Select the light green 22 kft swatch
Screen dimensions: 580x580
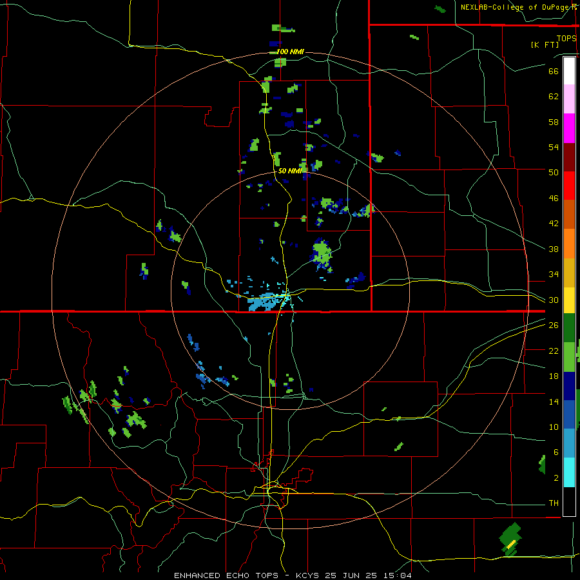(569, 357)
